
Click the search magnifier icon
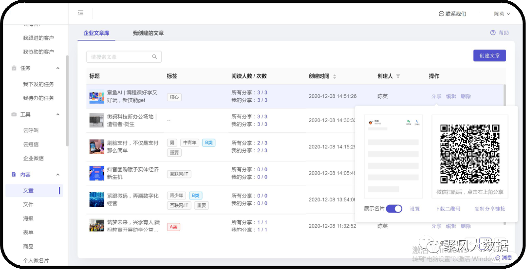coord(155,56)
